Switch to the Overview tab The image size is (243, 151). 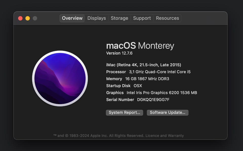click(x=72, y=18)
